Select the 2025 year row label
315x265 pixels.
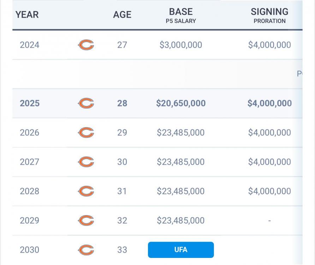coord(30,104)
